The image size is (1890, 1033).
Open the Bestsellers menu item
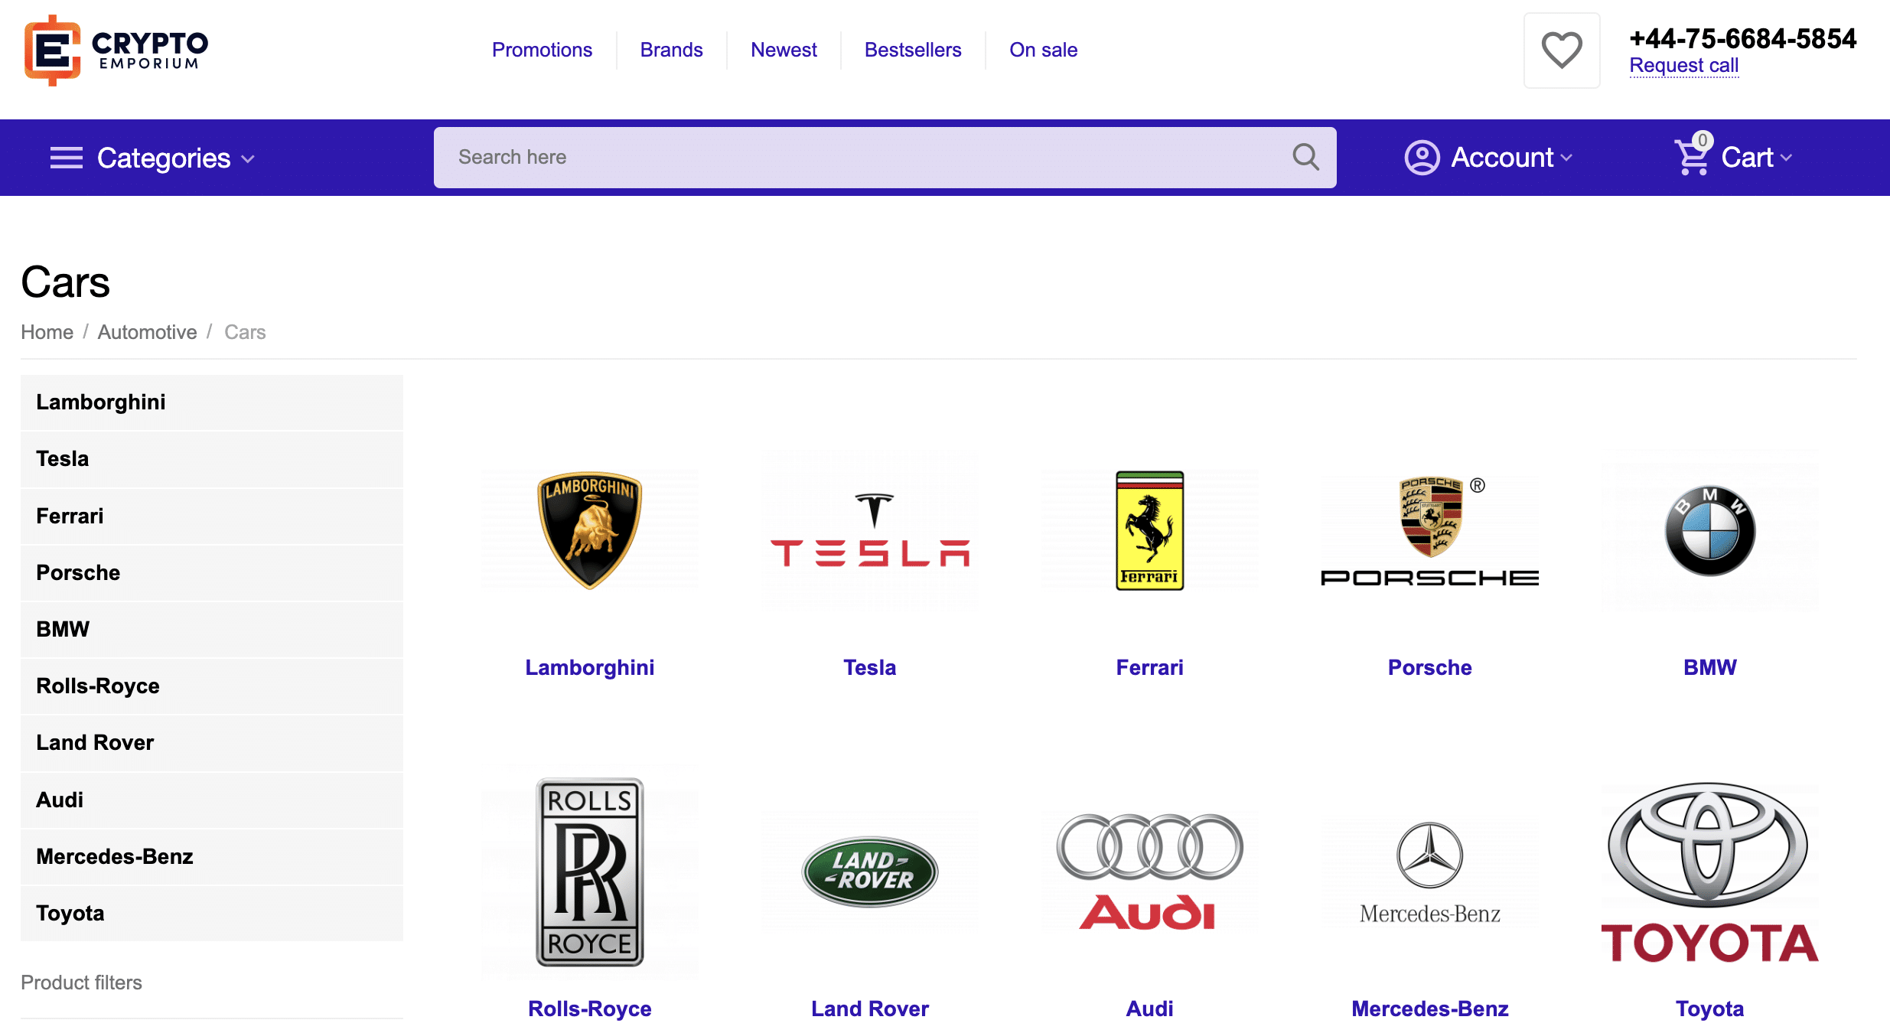(913, 50)
